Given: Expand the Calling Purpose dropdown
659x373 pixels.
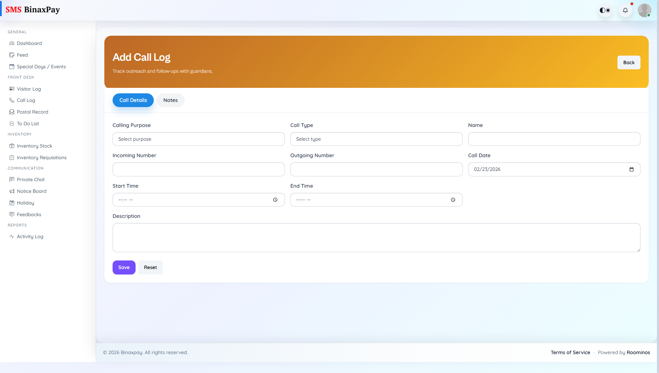Looking at the screenshot, I should point(198,139).
